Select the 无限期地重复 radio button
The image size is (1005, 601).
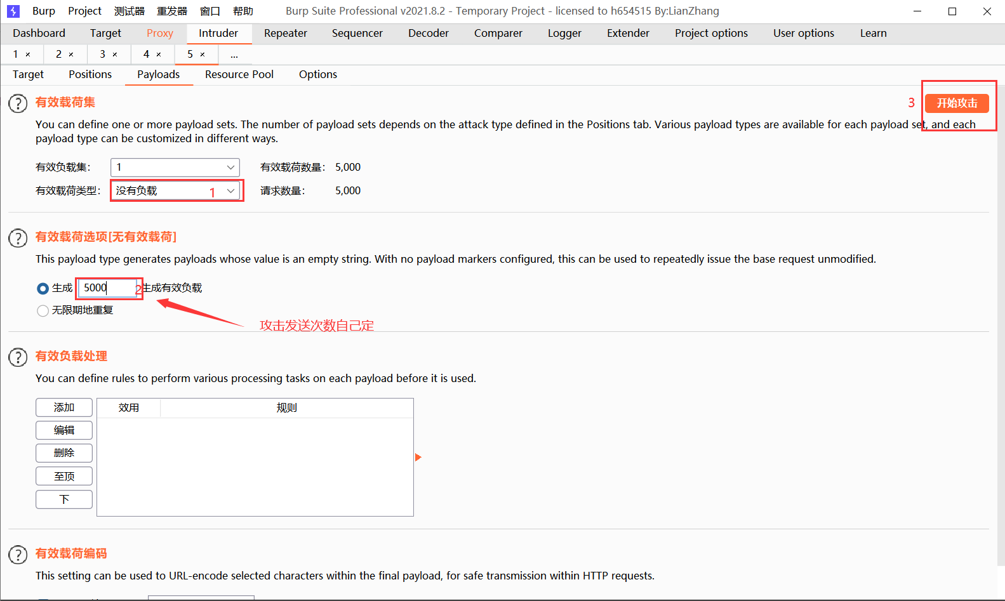tap(43, 310)
